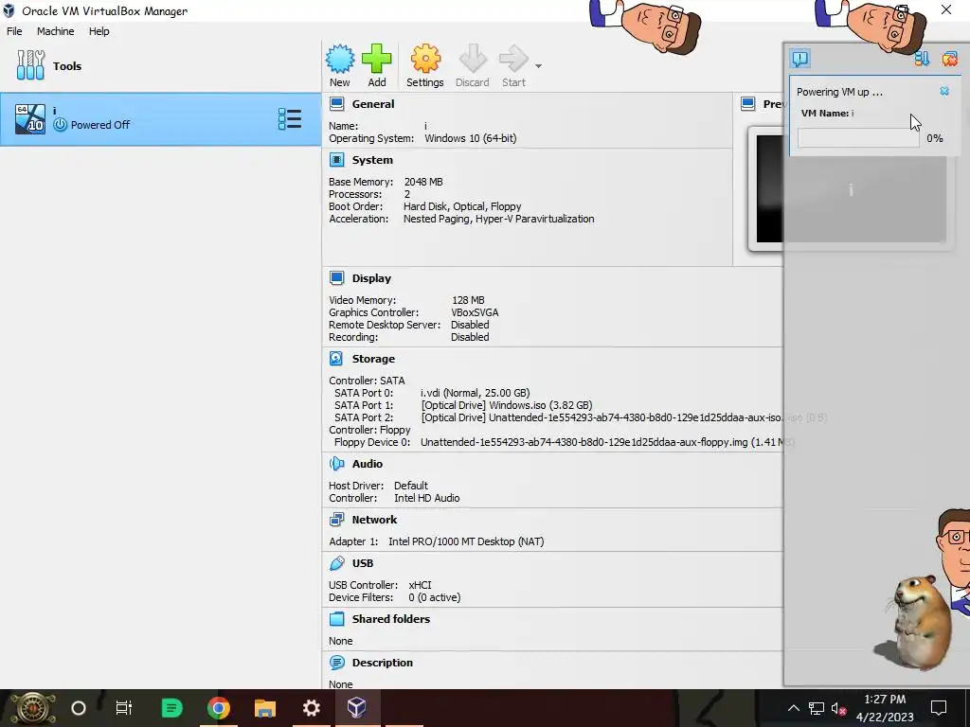
Task: Open the File menu
Action: tap(14, 31)
